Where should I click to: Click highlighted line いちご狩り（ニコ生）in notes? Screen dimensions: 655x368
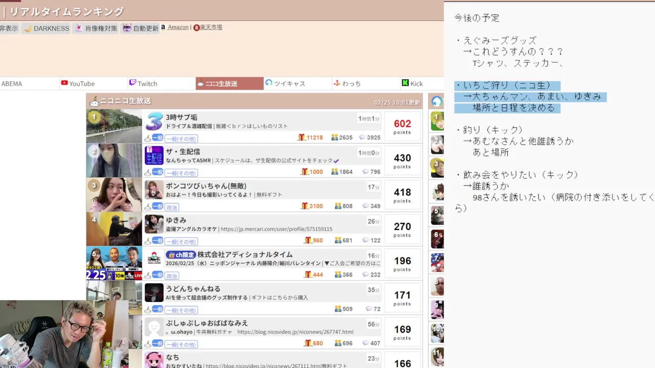point(507,85)
